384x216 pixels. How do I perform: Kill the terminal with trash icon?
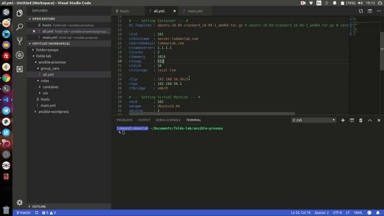click(361, 120)
